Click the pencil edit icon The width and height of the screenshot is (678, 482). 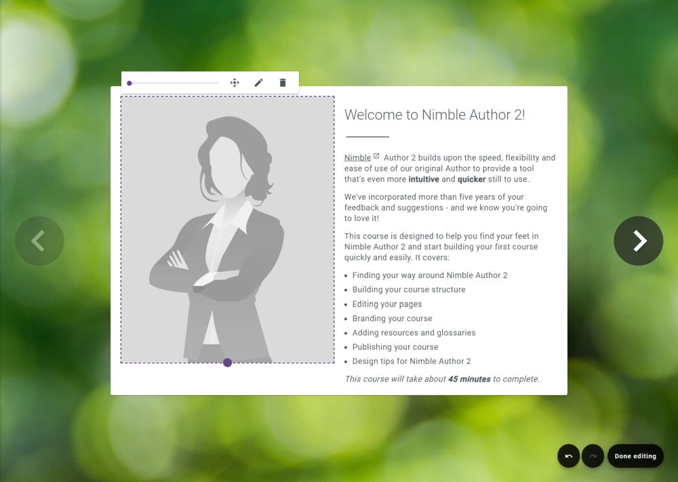click(258, 83)
